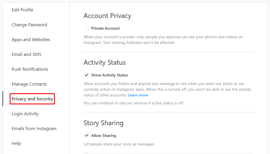Click the Activity Status heading

(x=105, y=62)
